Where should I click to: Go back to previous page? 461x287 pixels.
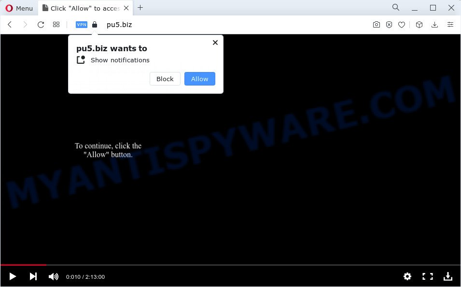pos(10,25)
